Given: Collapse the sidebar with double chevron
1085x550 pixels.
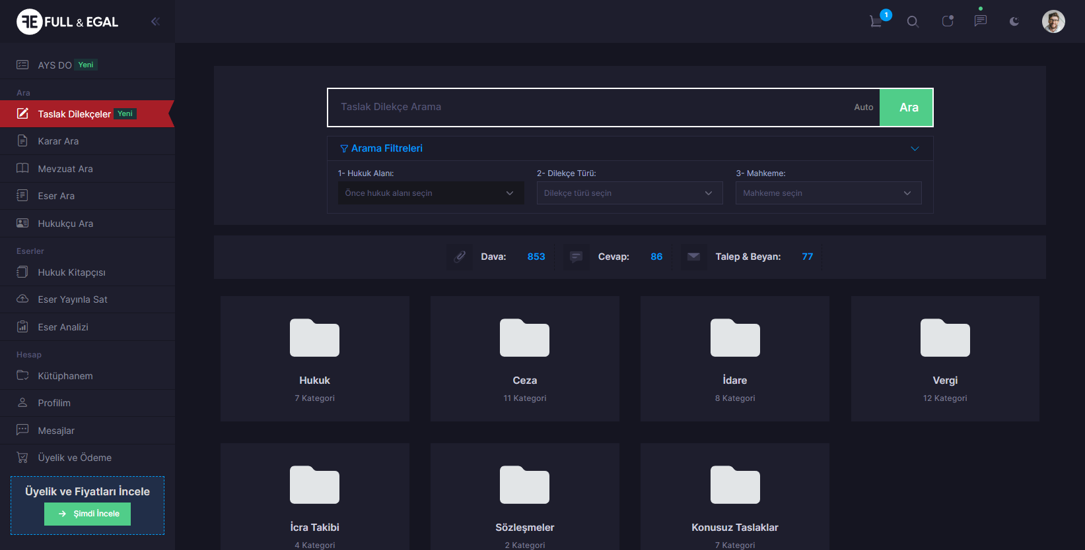Looking at the screenshot, I should [x=155, y=22].
